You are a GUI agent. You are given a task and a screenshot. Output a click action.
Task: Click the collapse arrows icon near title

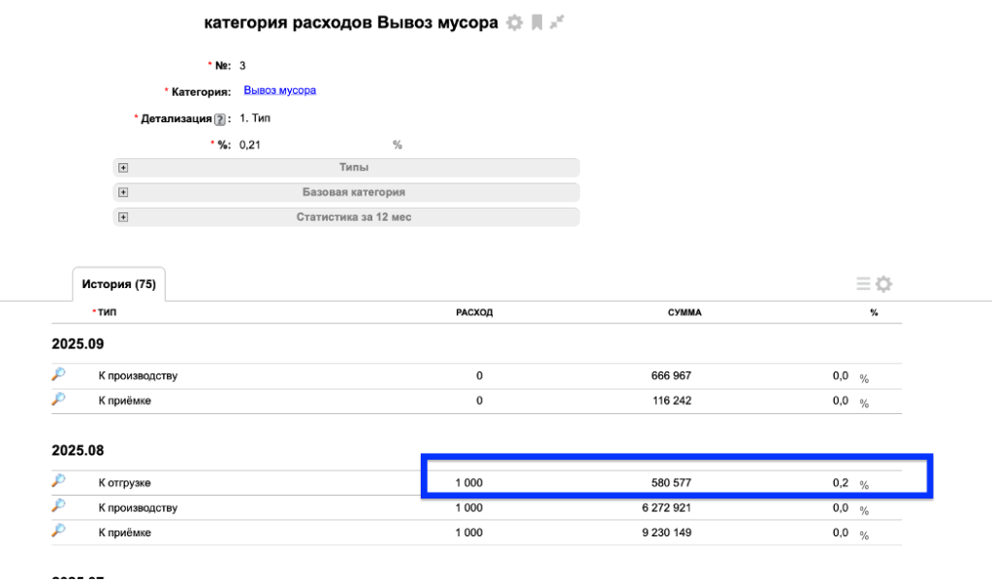tap(557, 22)
